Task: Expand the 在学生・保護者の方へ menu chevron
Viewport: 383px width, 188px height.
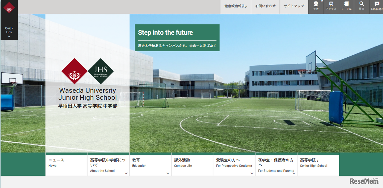Action: click(x=294, y=173)
